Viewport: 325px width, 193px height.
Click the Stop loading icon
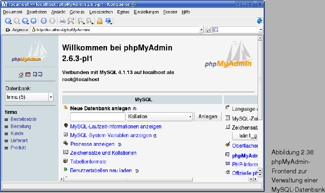(x=52, y=21)
